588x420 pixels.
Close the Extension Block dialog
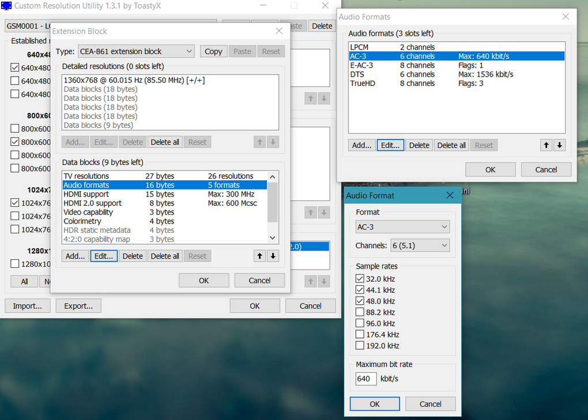[x=279, y=31]
